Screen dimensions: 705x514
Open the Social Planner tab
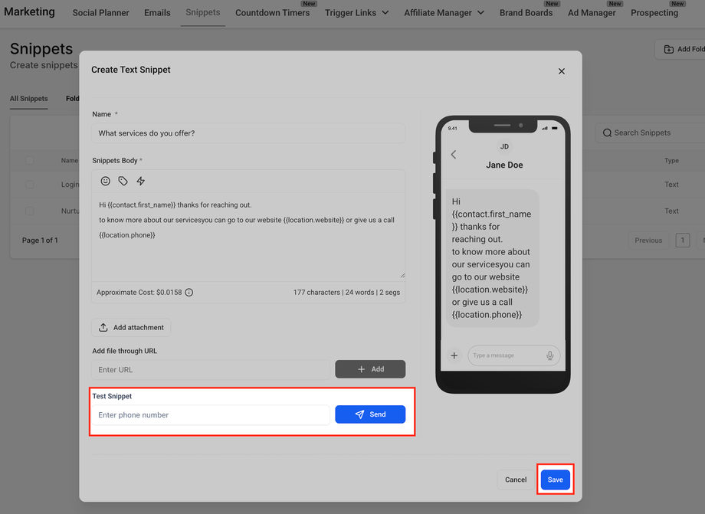(x=100, y=13)
